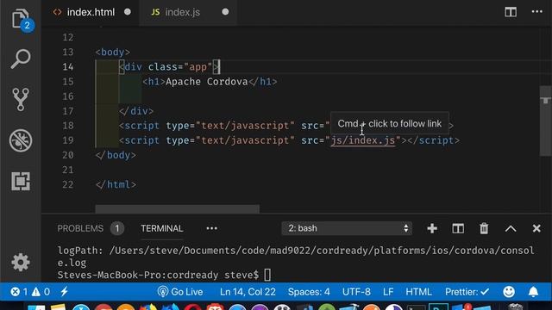Viewport: 552px width, 310px height.
Task: Select the TERMINAL panel tab
Action: [x=161, y=228]
